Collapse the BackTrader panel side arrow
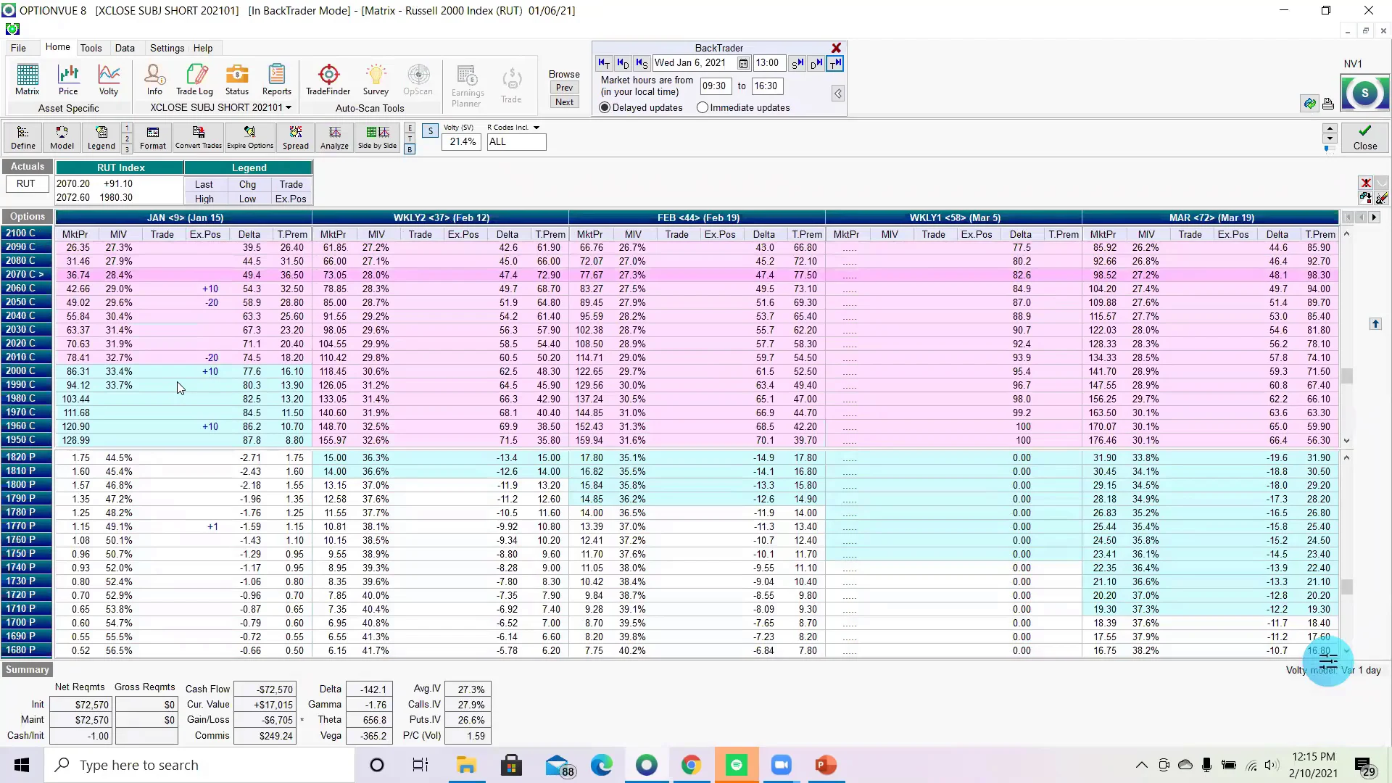The height and width of the screenshot is (783, 1392). pos(838,94)
